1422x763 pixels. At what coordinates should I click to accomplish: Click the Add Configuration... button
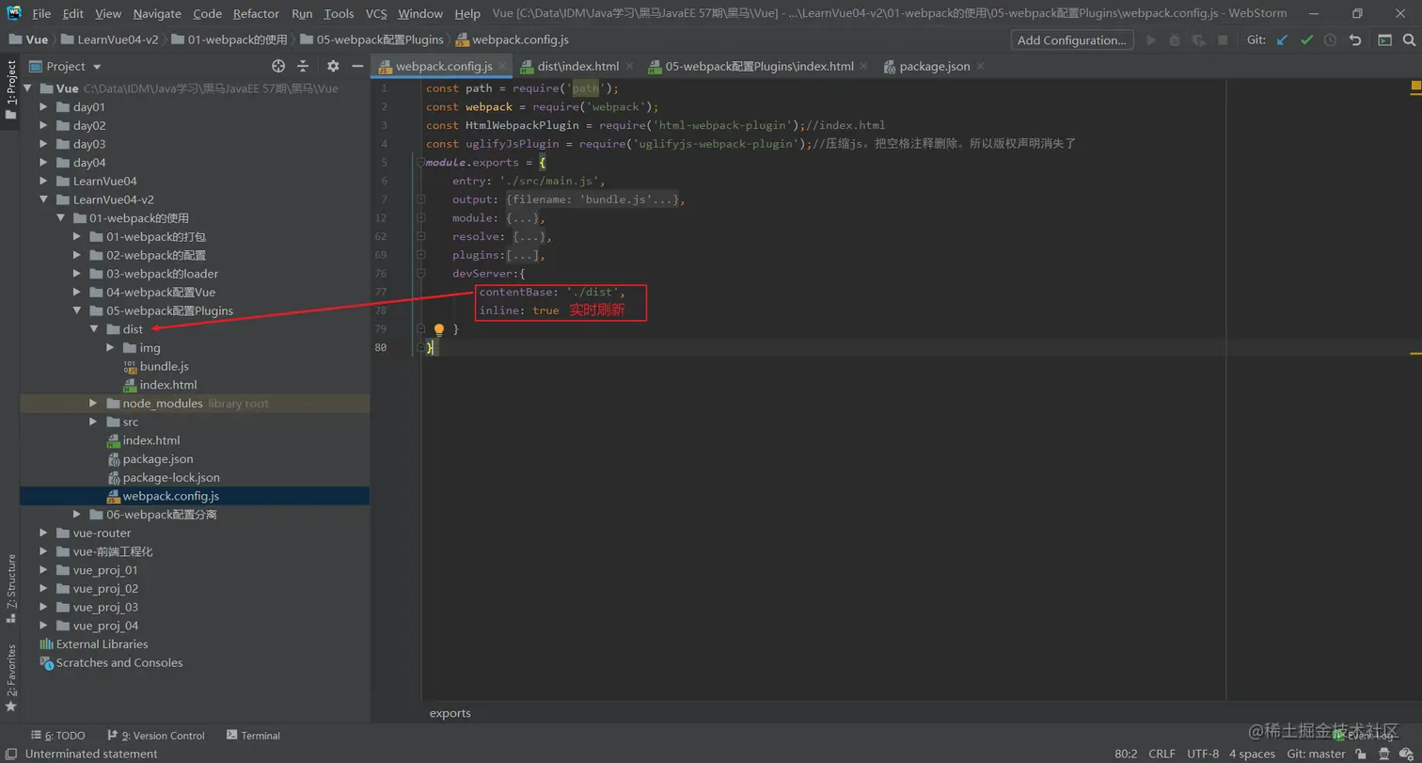pos(1072,40)
